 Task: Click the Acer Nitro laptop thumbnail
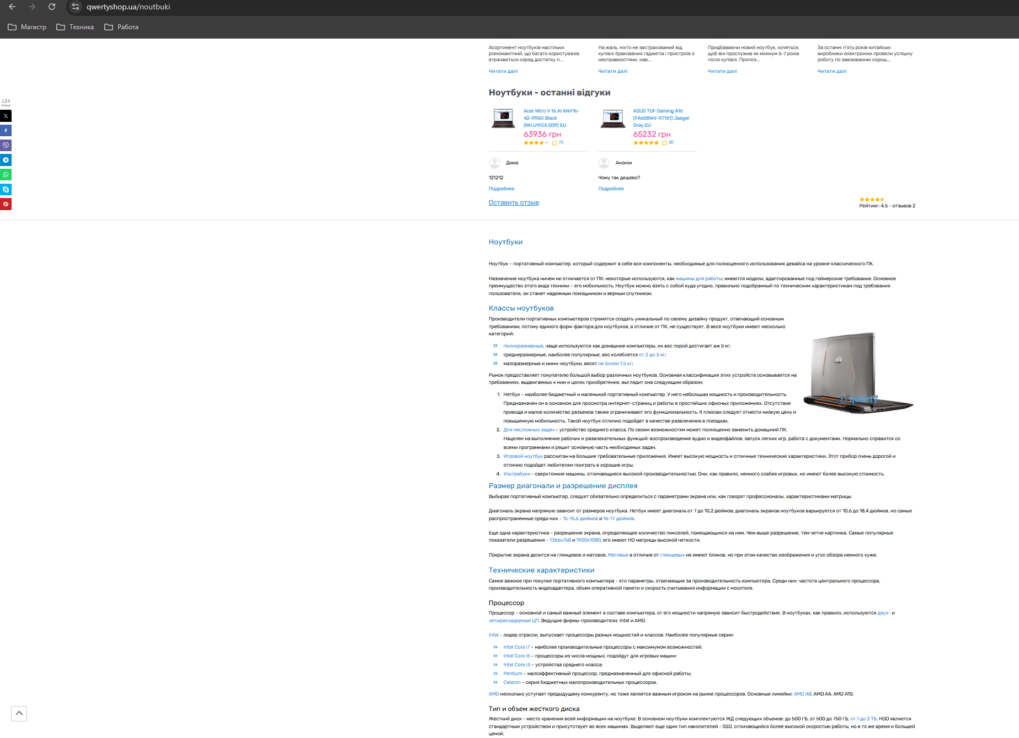pos(503,119)
